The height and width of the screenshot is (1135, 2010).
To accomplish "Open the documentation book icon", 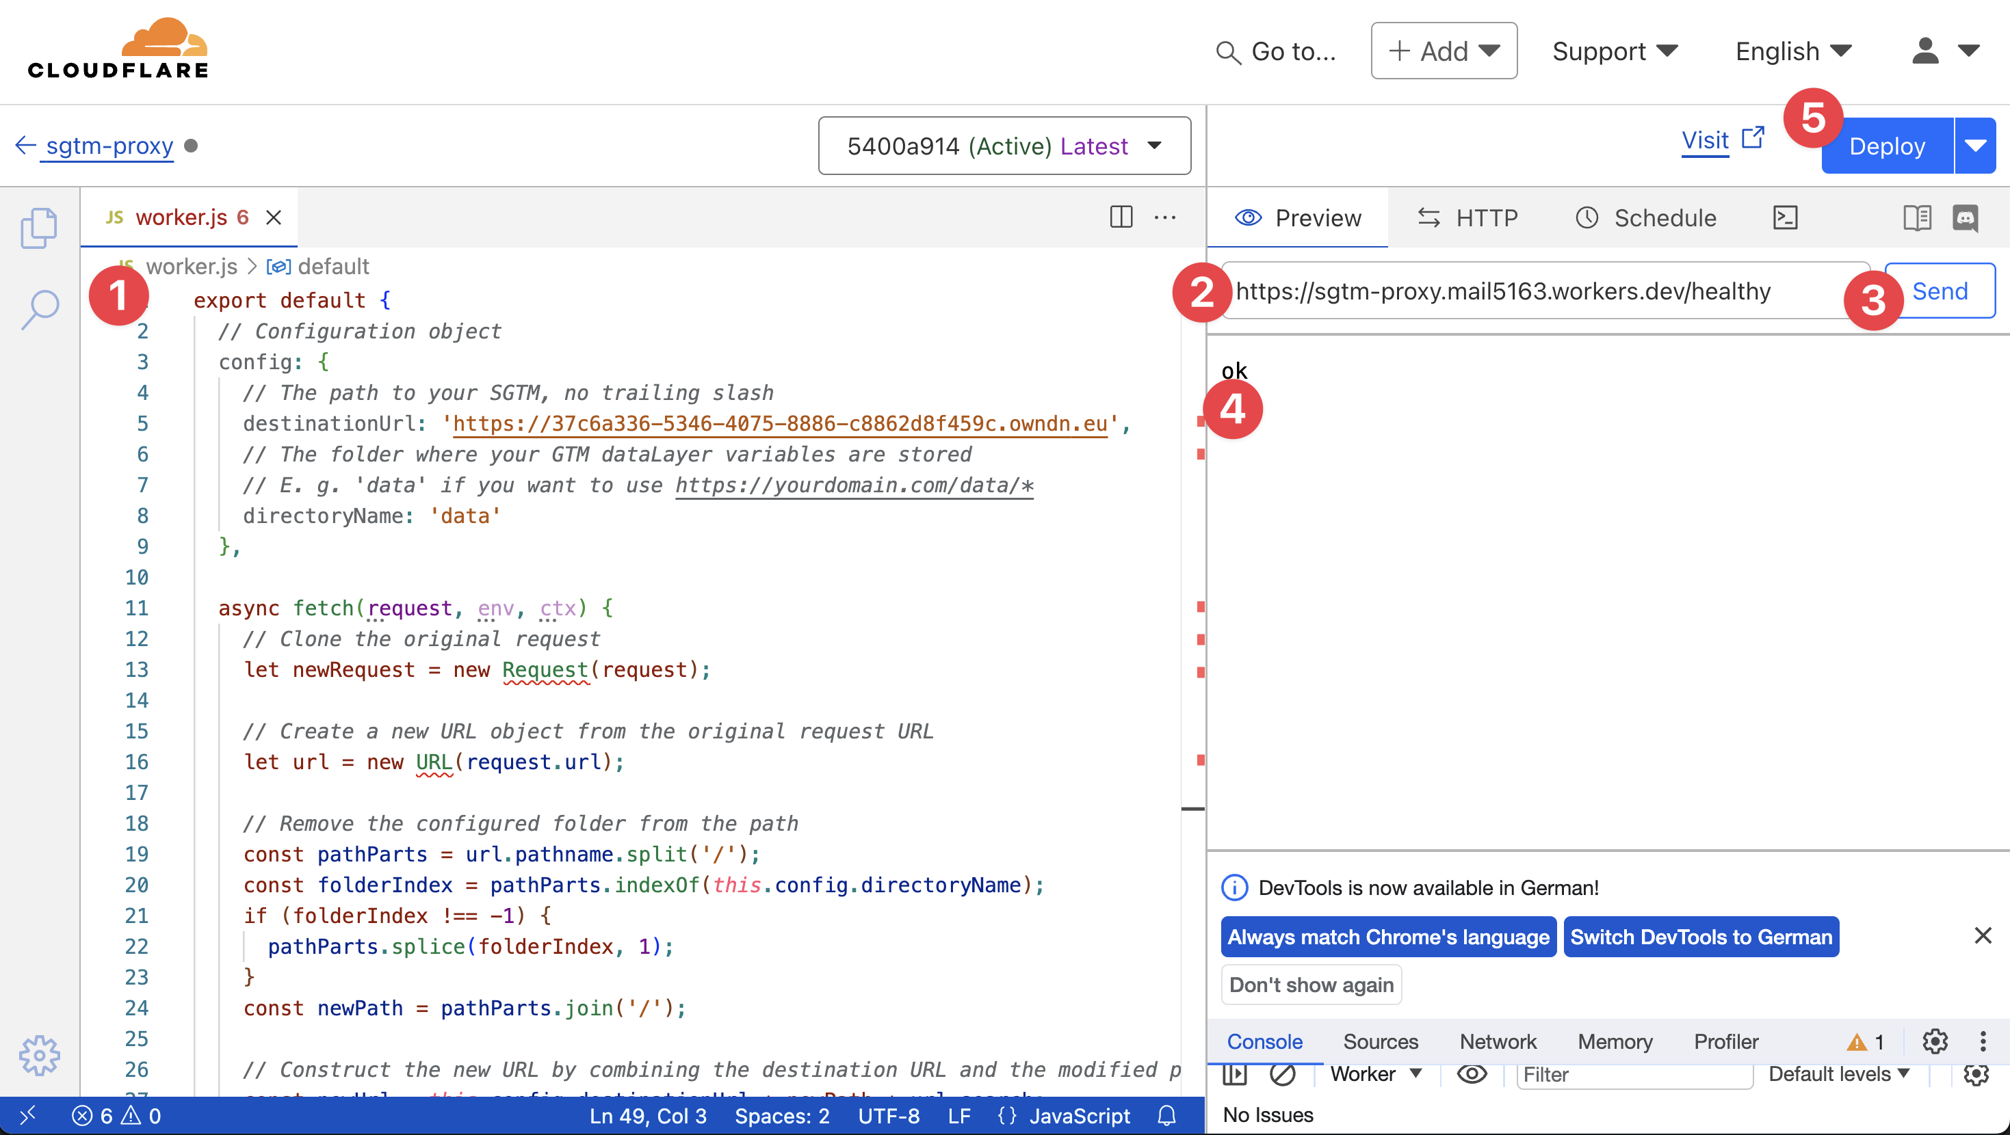I will (x=1916, y=217).
